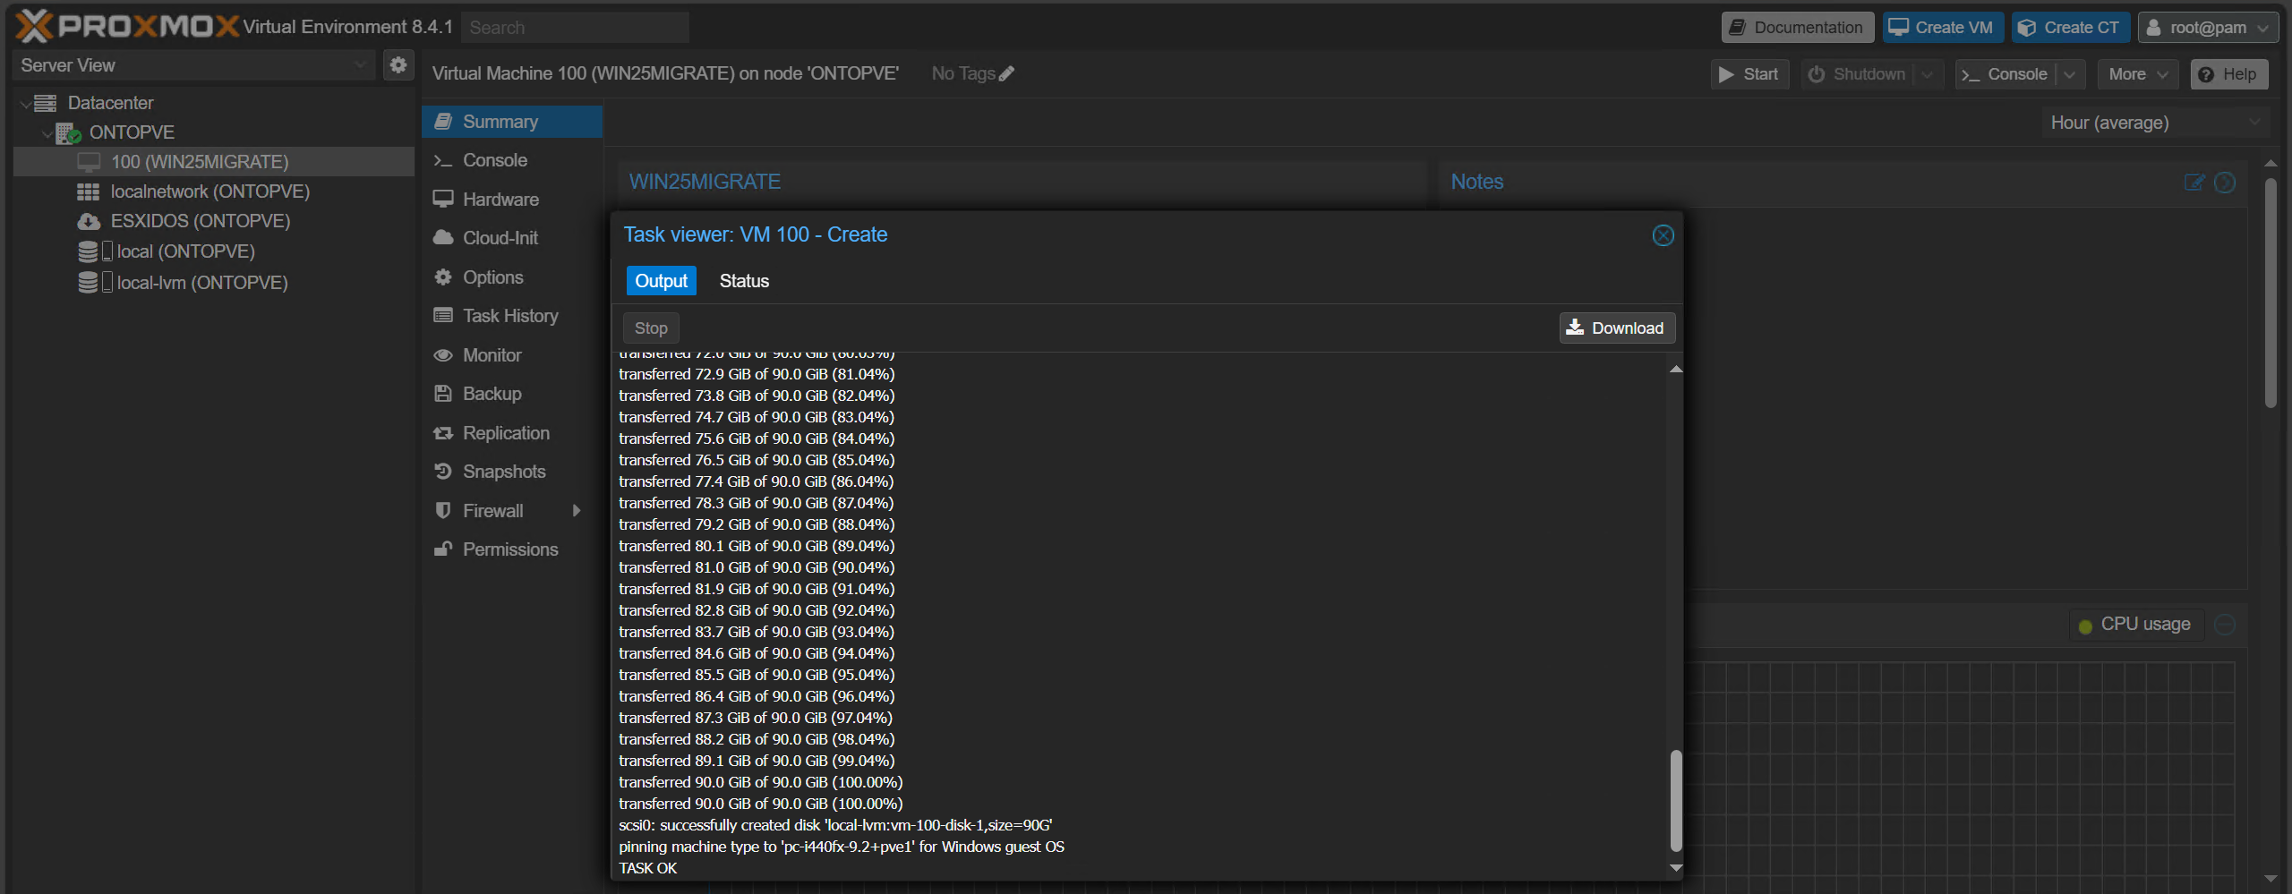Open the Permissions section

pyautogui.click(x=512, y=549)
